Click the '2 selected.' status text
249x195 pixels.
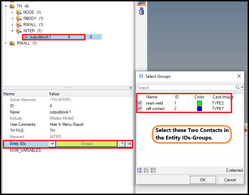(x=235, y=170)
